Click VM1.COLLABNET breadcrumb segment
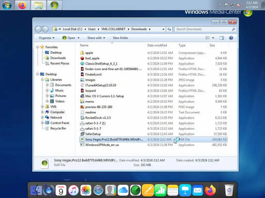The image size is (265, 198). pyautogui.click(x=113, y=29)
